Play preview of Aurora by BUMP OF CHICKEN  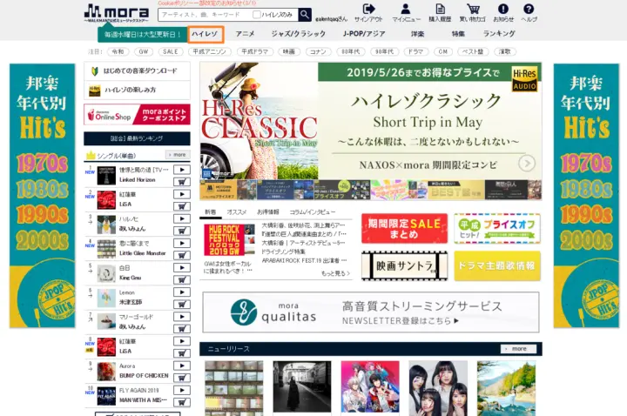pyautogui.click(x=181, y=366)
